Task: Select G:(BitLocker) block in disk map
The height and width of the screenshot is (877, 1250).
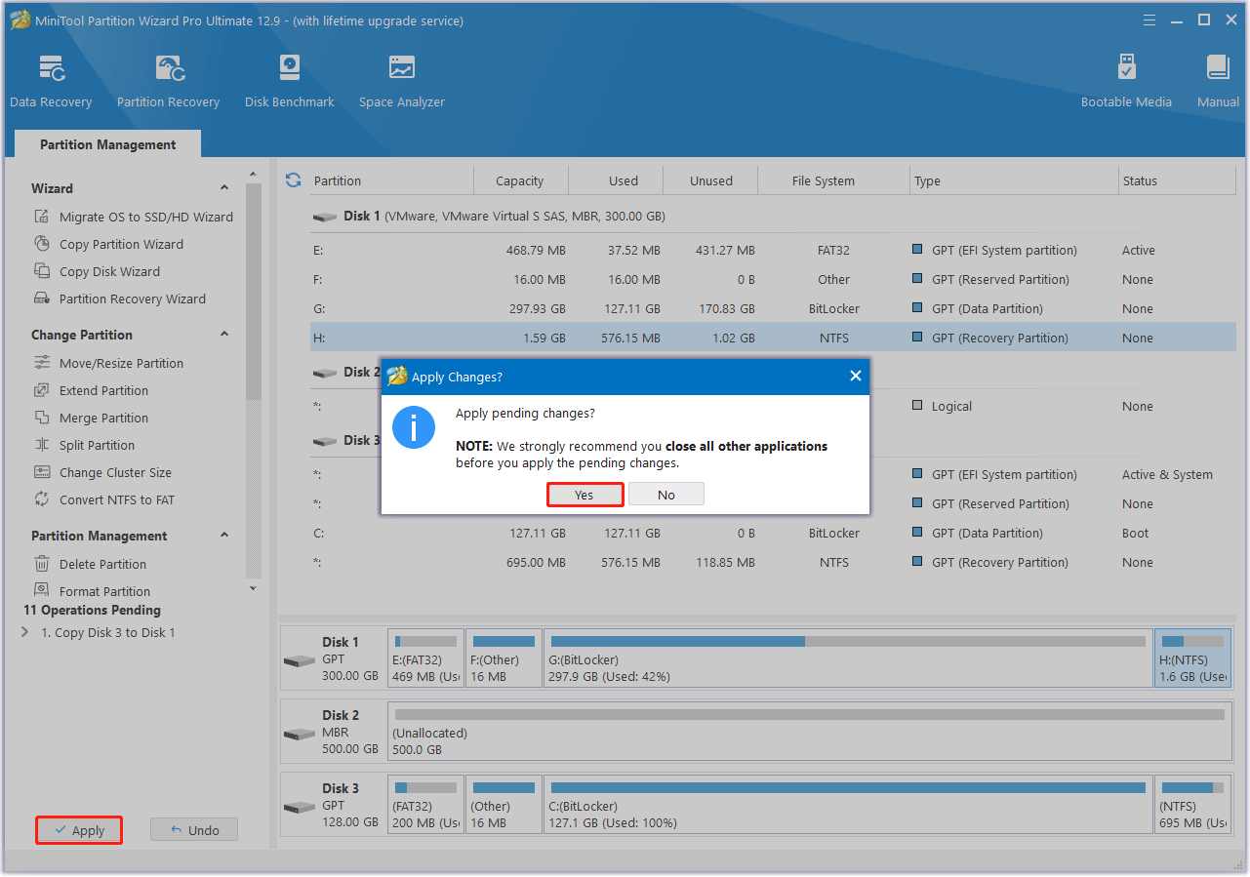Action: [848, 658]
